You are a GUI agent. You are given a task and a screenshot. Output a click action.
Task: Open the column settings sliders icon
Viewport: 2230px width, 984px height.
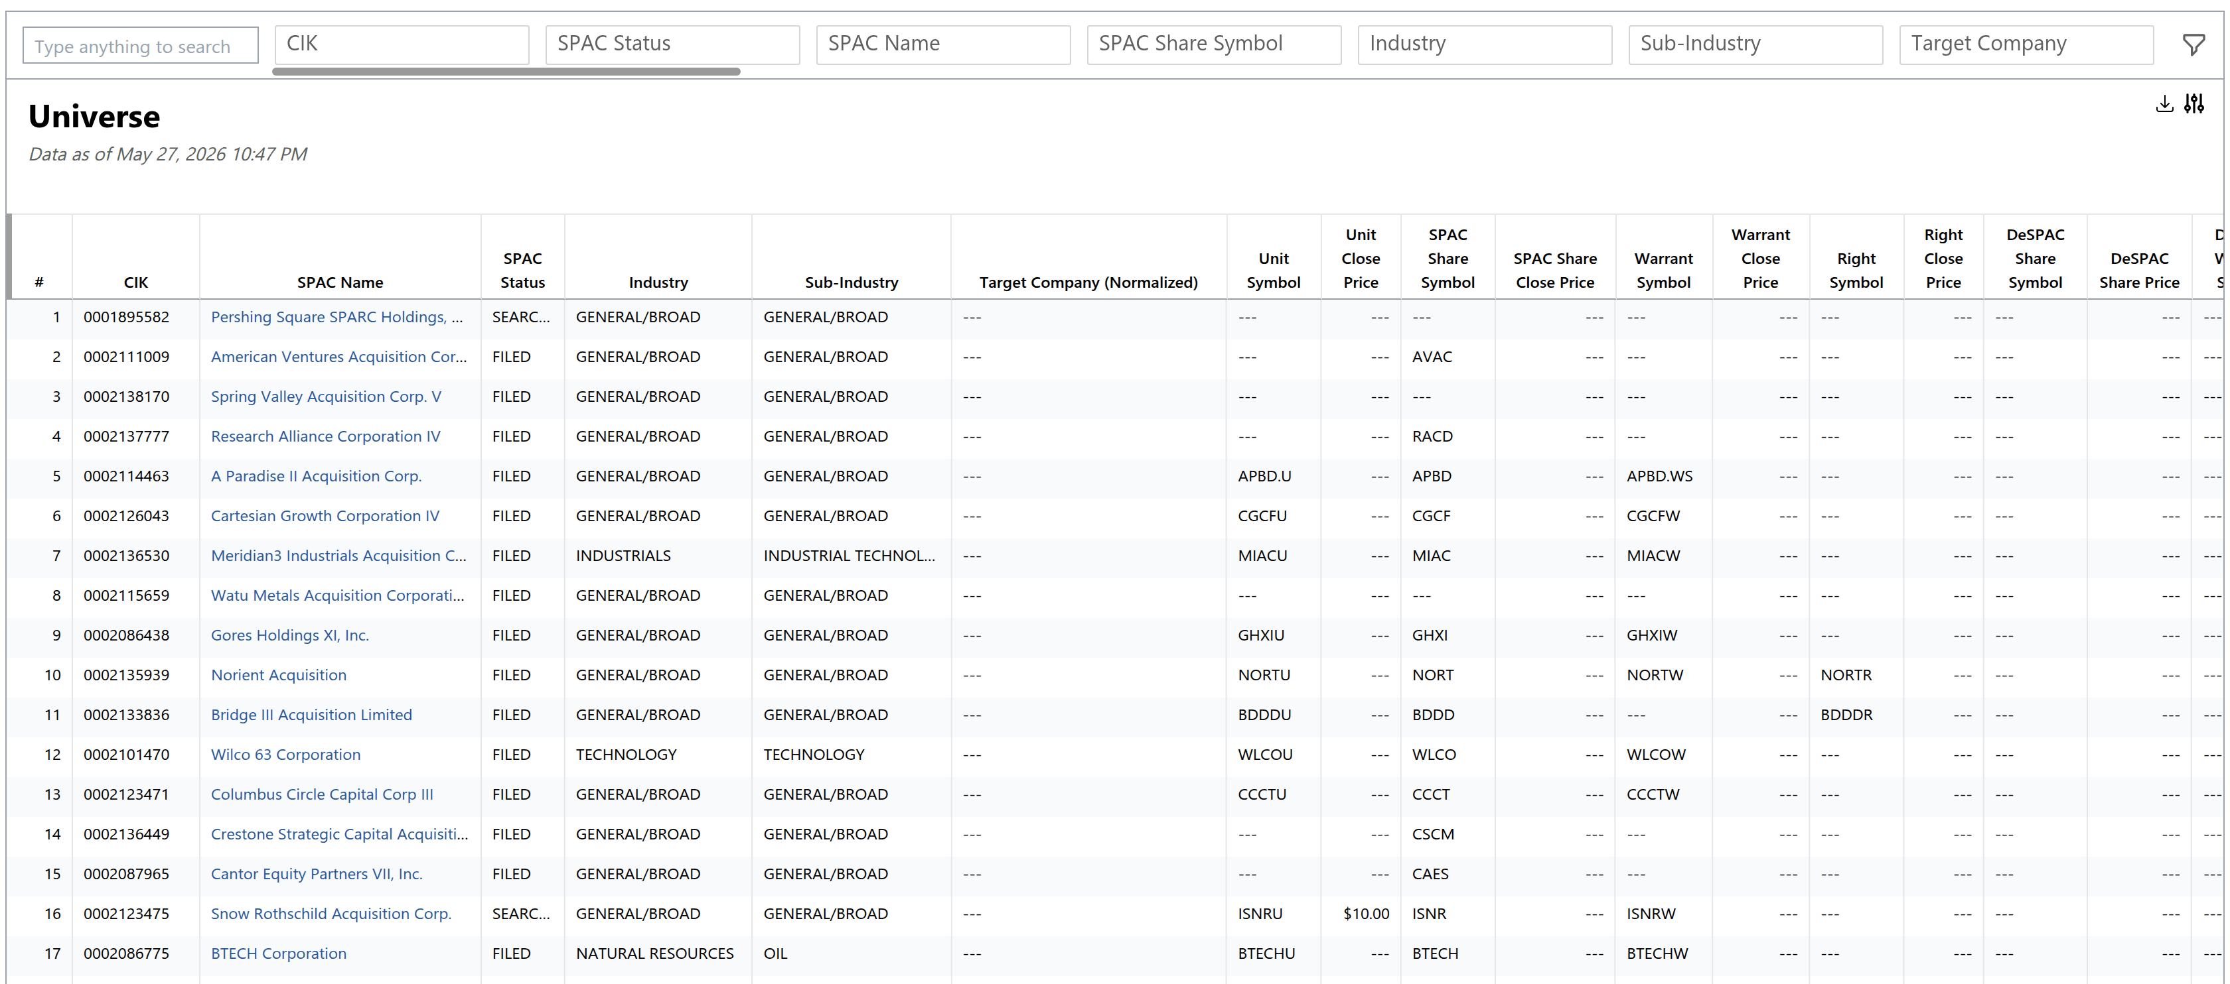point(2195,103)
